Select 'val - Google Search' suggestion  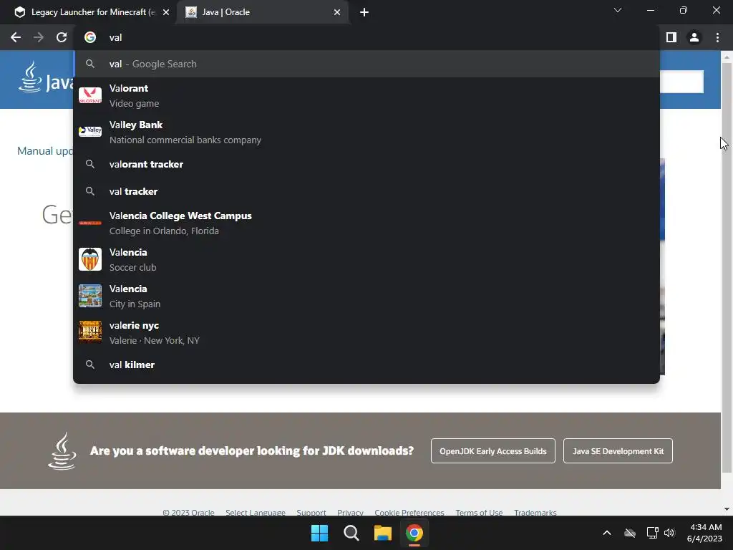pyautogui.click(x=366, y=64)
